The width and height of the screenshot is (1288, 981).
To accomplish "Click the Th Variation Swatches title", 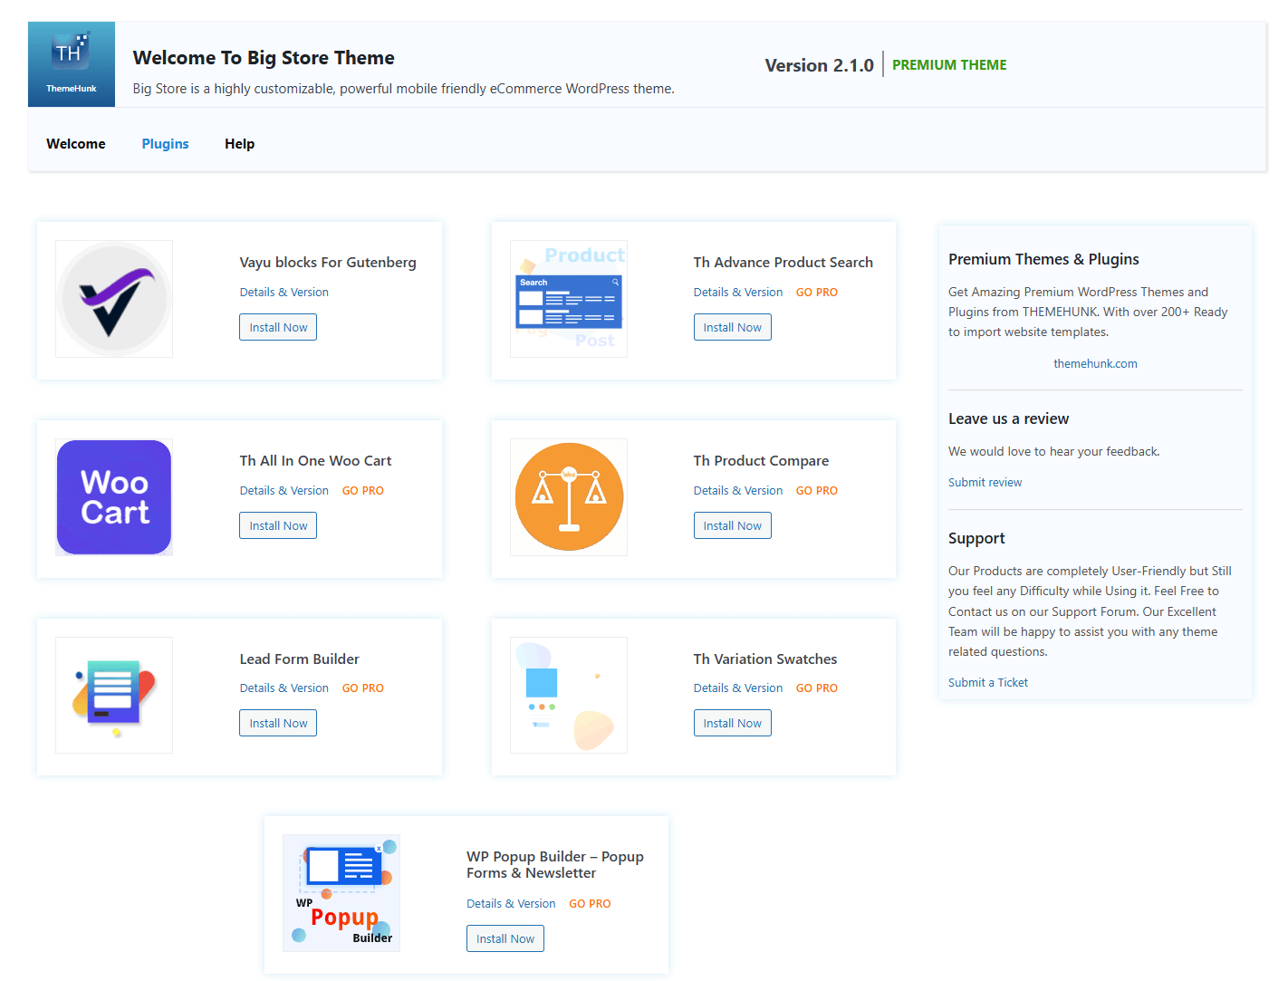I will pyautogui.click(x=765, y=659).
